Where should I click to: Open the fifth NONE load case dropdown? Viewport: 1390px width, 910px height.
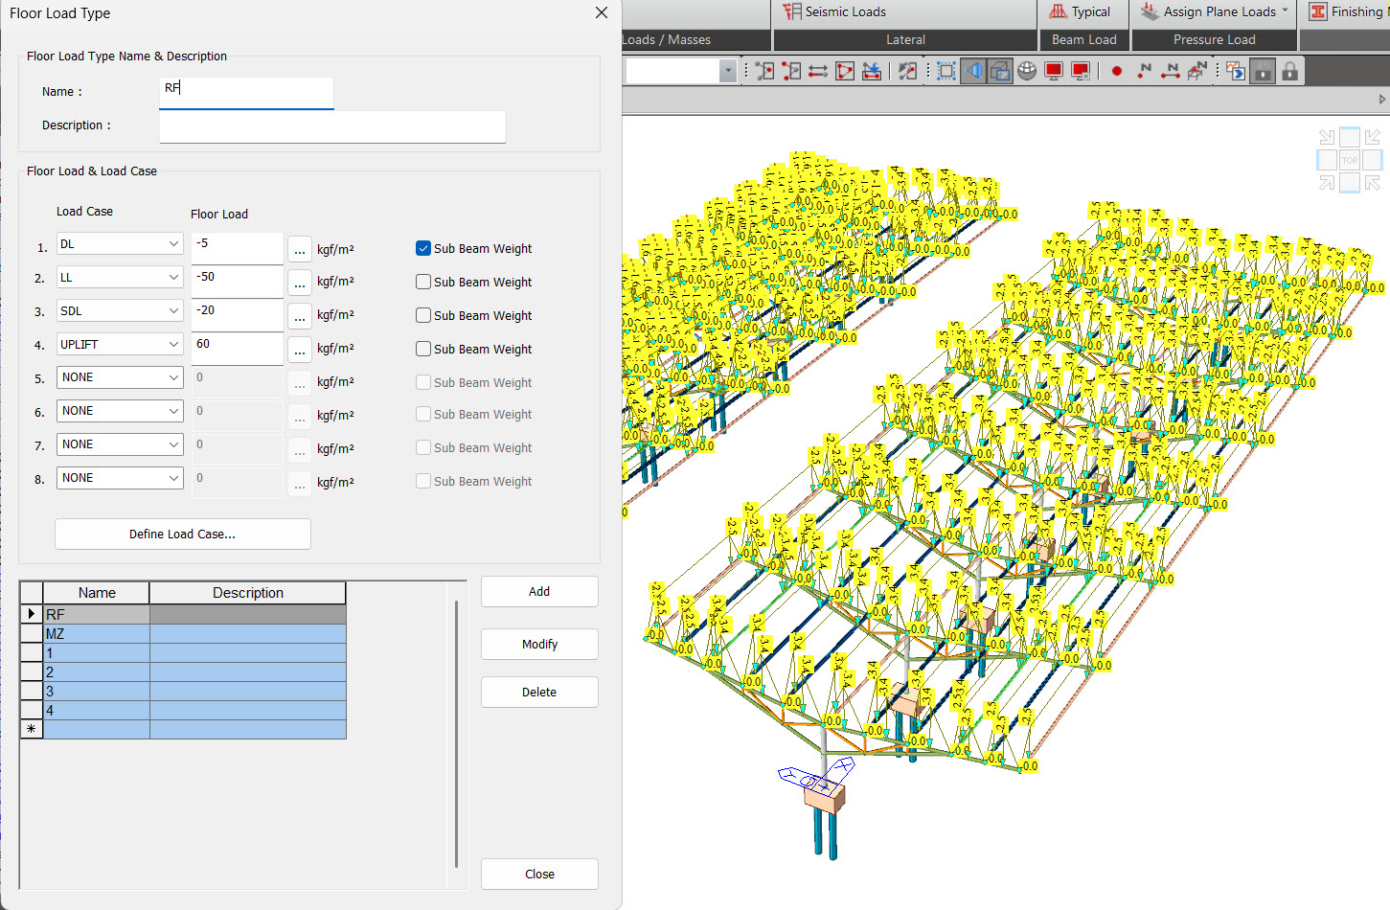(x=120, y=377)
